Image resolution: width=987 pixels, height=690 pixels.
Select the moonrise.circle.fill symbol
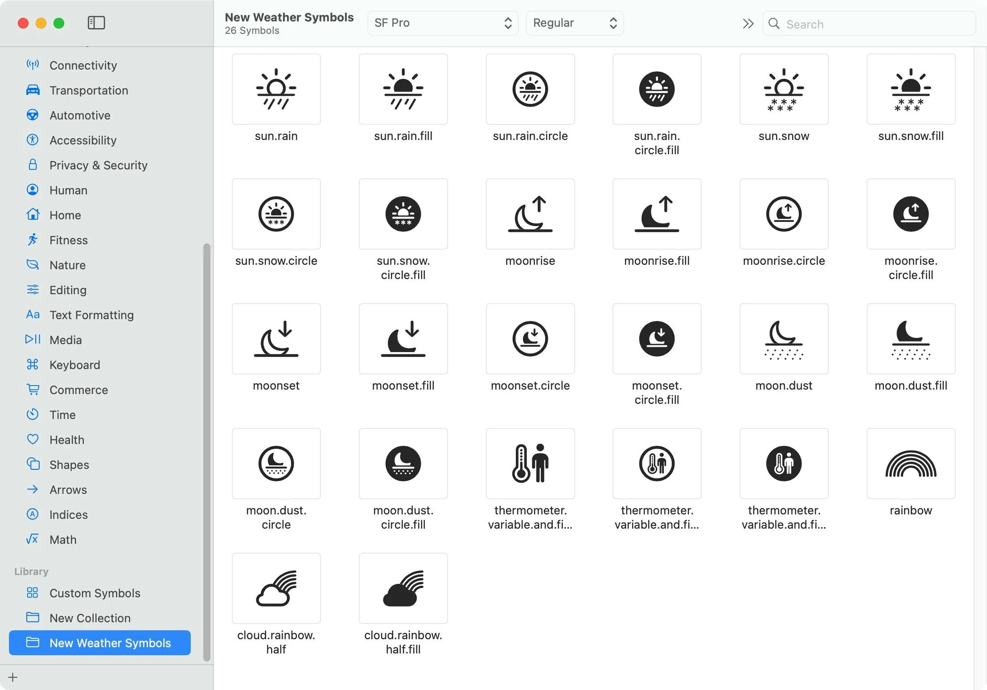click(x=911, y=214)
